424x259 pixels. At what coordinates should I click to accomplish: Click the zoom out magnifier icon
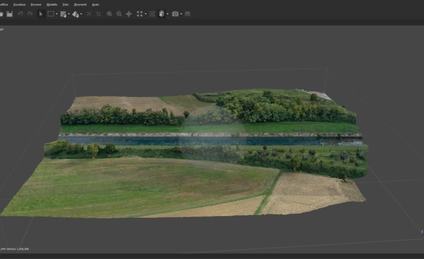pos(119,14)
